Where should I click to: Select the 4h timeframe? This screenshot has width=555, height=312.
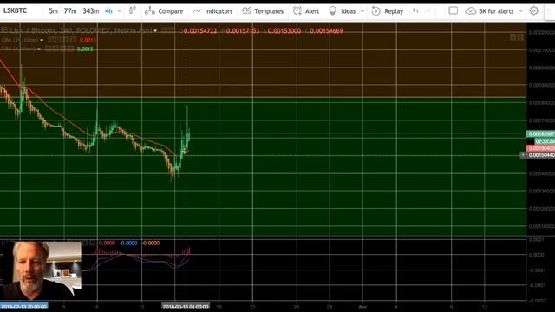108,11
